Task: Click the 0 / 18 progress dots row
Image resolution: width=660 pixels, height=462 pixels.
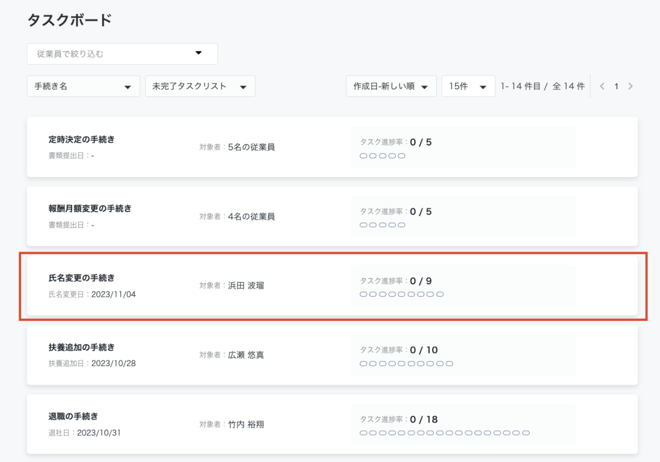Action: [x=445, y=433]
